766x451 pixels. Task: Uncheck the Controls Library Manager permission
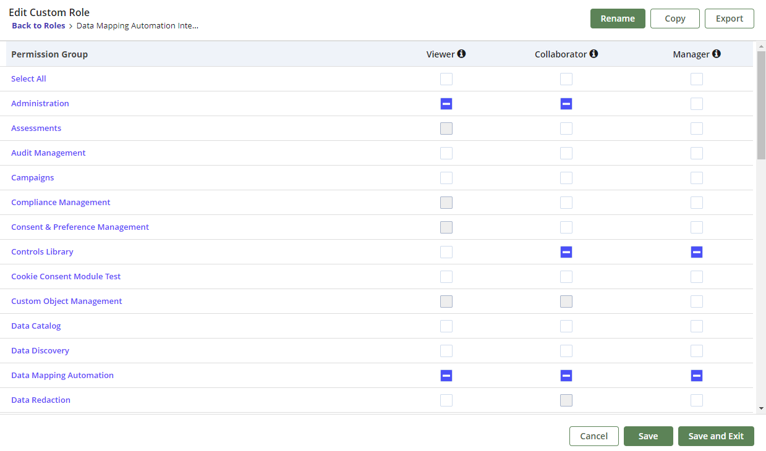click(697, 252)
